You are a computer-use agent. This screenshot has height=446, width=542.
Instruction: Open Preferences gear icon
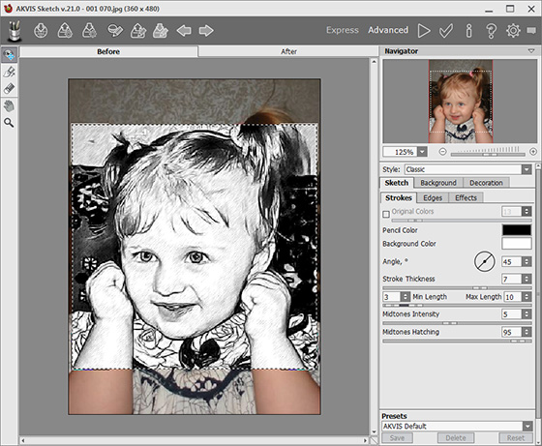pos(513,31)
